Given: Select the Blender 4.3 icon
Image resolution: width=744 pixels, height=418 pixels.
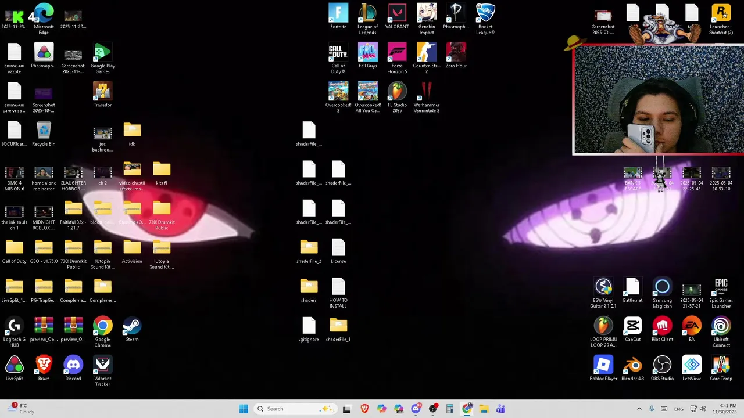Looking at the screenshot, I should tap(632, 369).
